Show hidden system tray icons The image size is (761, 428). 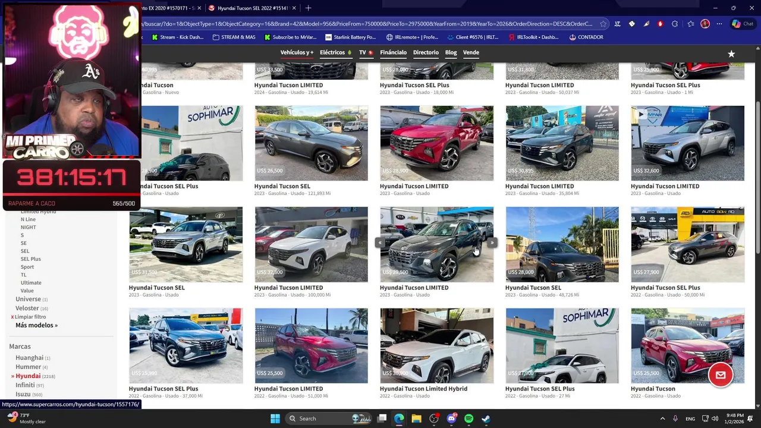click(x=662, y=418)
